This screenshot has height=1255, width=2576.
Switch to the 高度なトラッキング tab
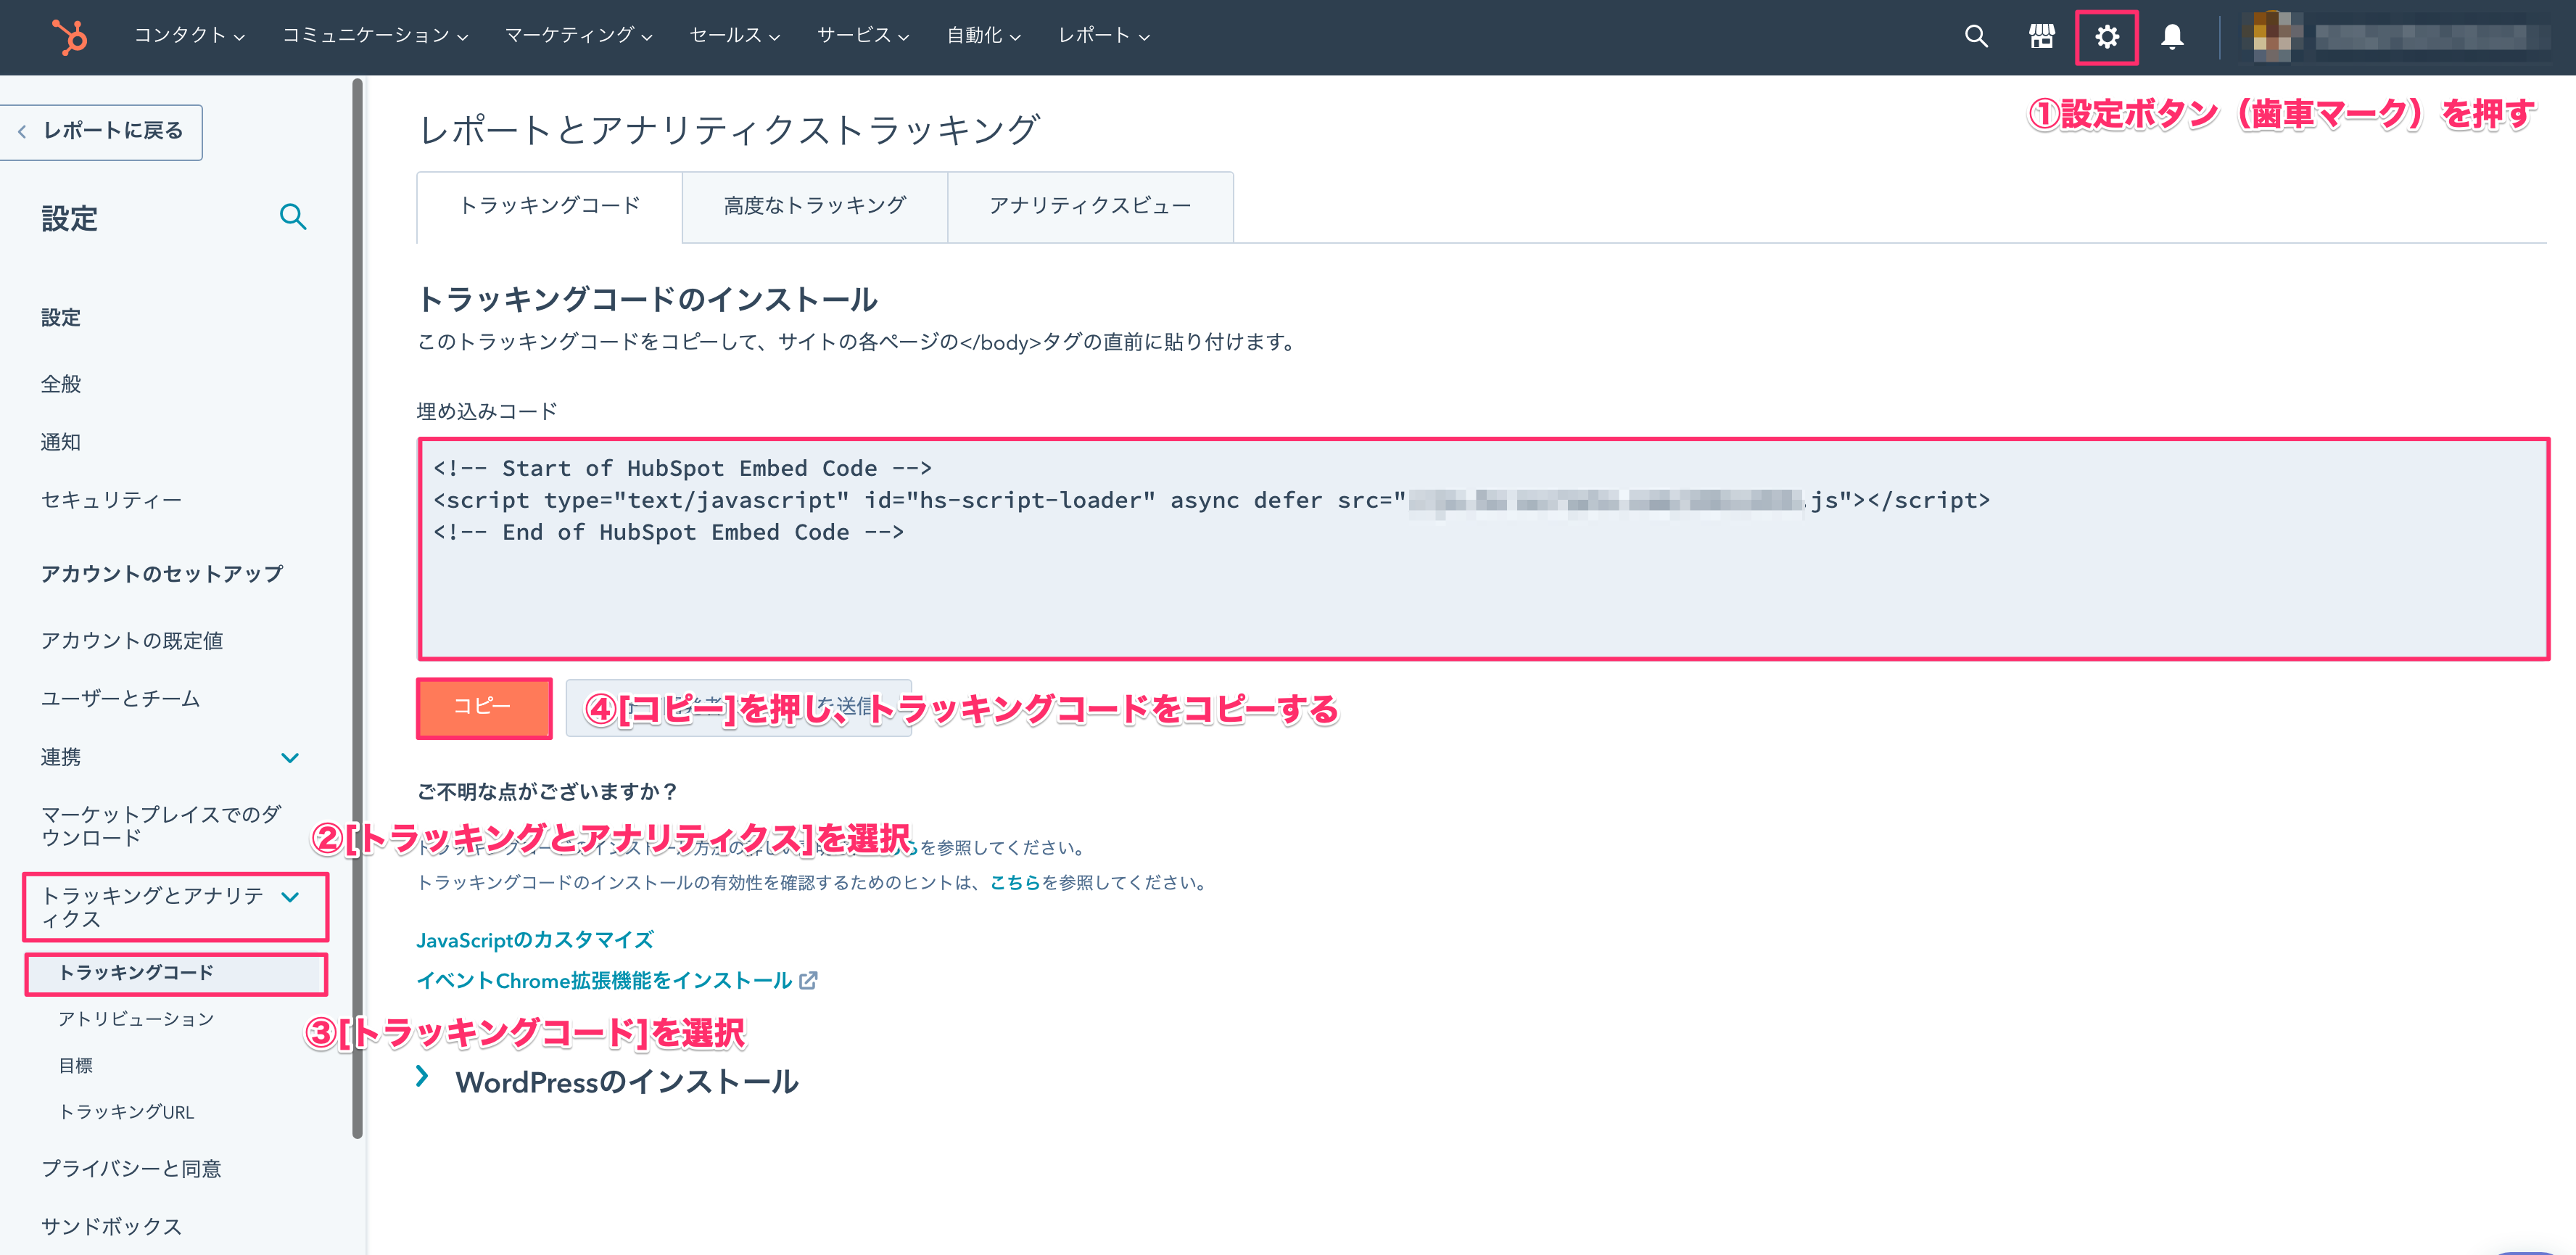click(x=814, y=206)
